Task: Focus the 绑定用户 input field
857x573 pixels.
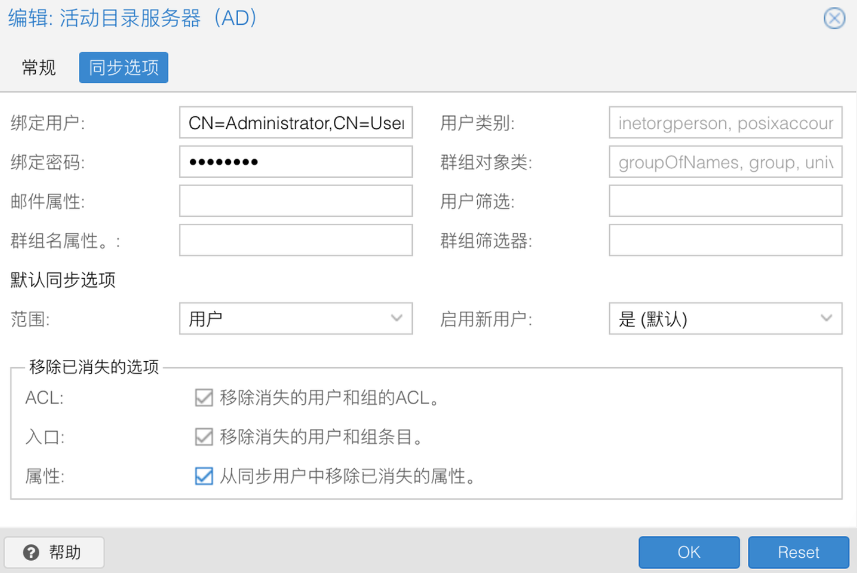Action: [x=296, y=122]
